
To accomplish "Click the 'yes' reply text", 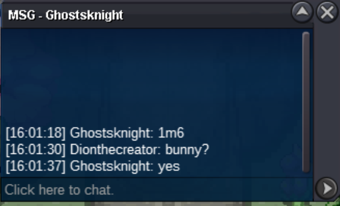I will point(169,167).
